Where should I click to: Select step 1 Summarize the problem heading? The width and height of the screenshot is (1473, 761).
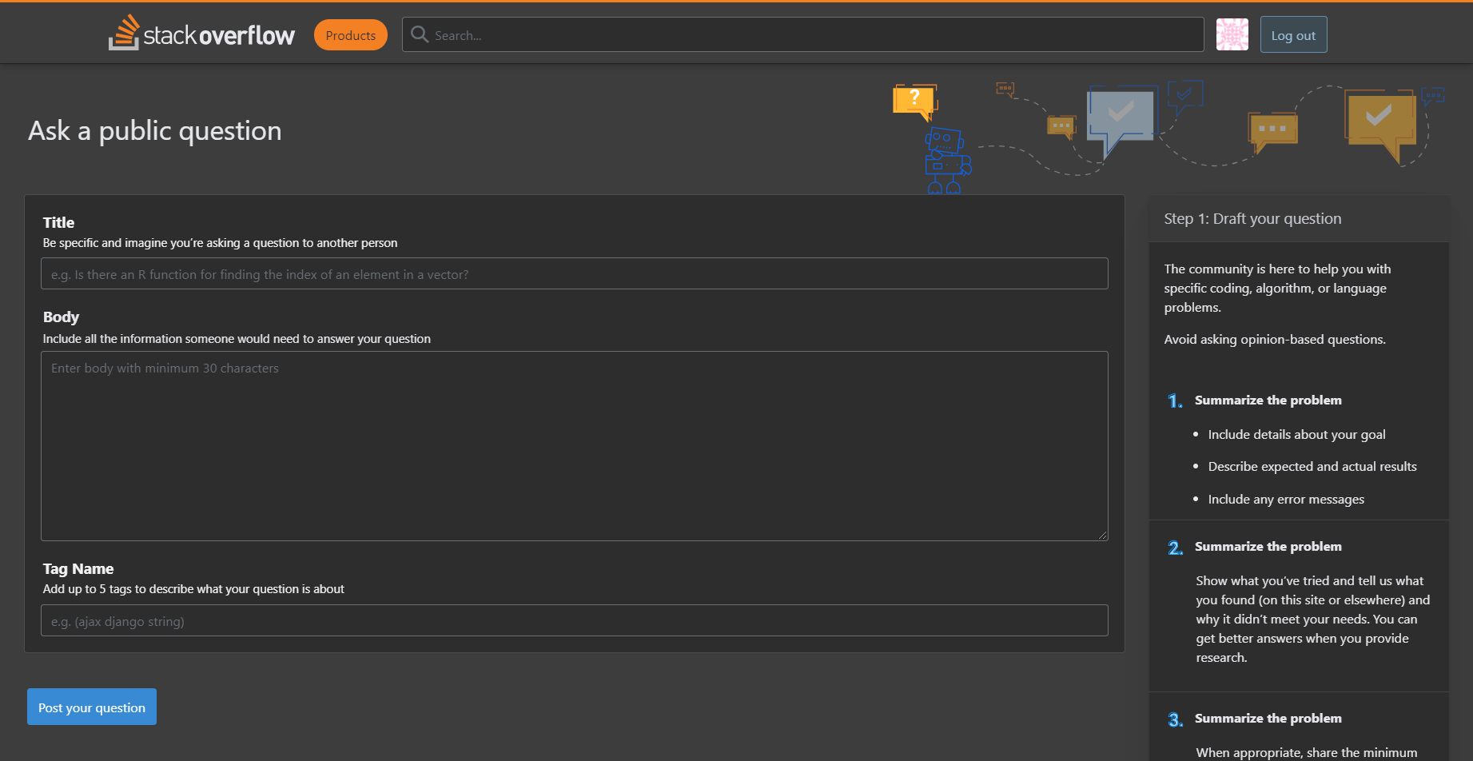(x=1268, y=400)
